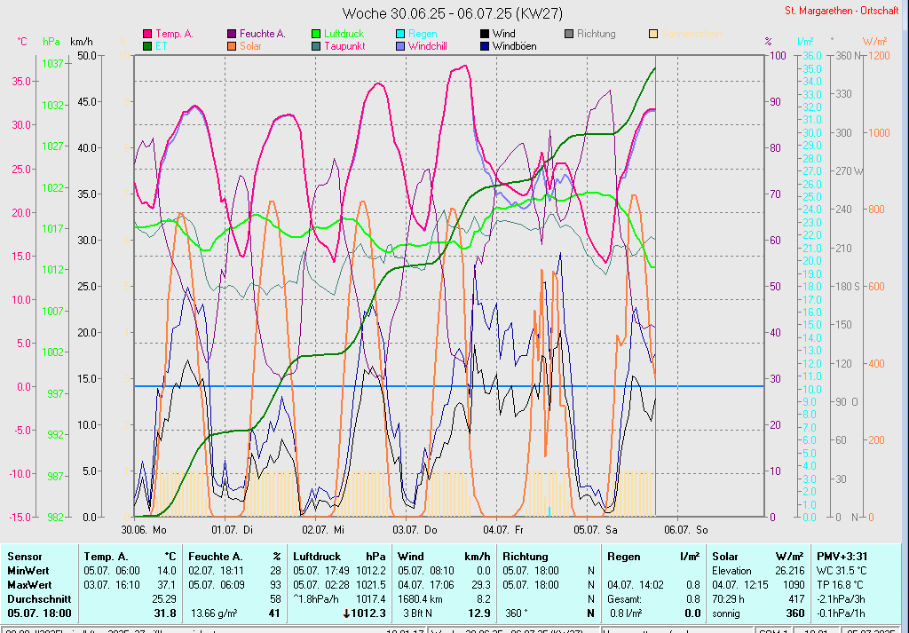Click the pink Temp. A. legend swatch
909x633 pixels.
(x=147, y=34)
